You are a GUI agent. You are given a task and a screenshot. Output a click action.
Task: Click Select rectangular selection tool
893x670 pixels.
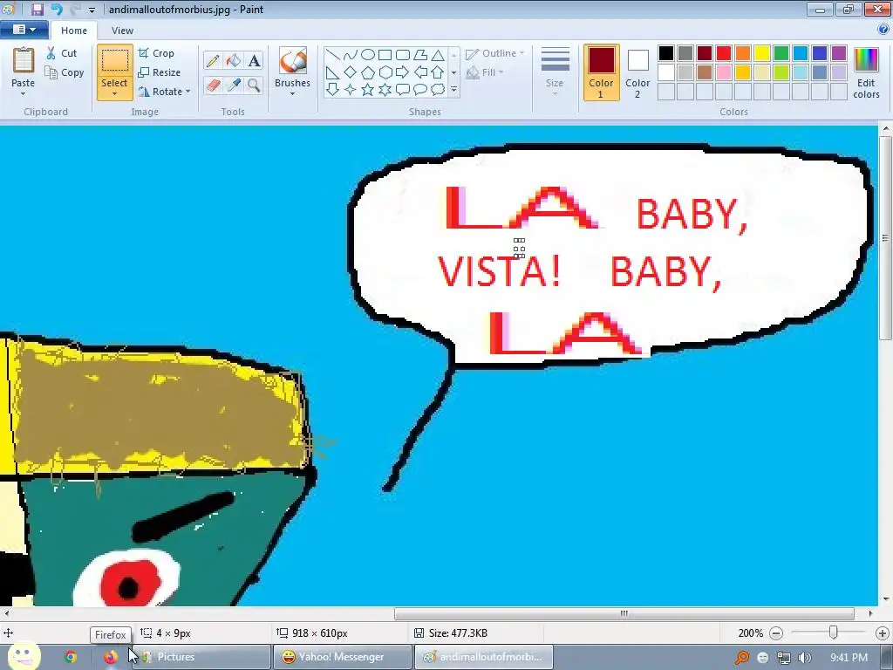(x=115, y=60)
